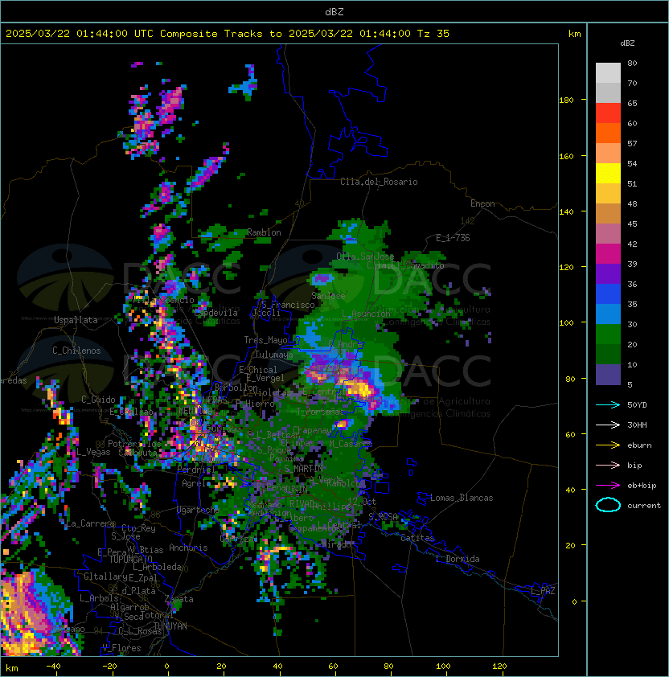Pick the slate bottom swatch in dBZ scale
The image size is (669, 677).
(608, 375)
